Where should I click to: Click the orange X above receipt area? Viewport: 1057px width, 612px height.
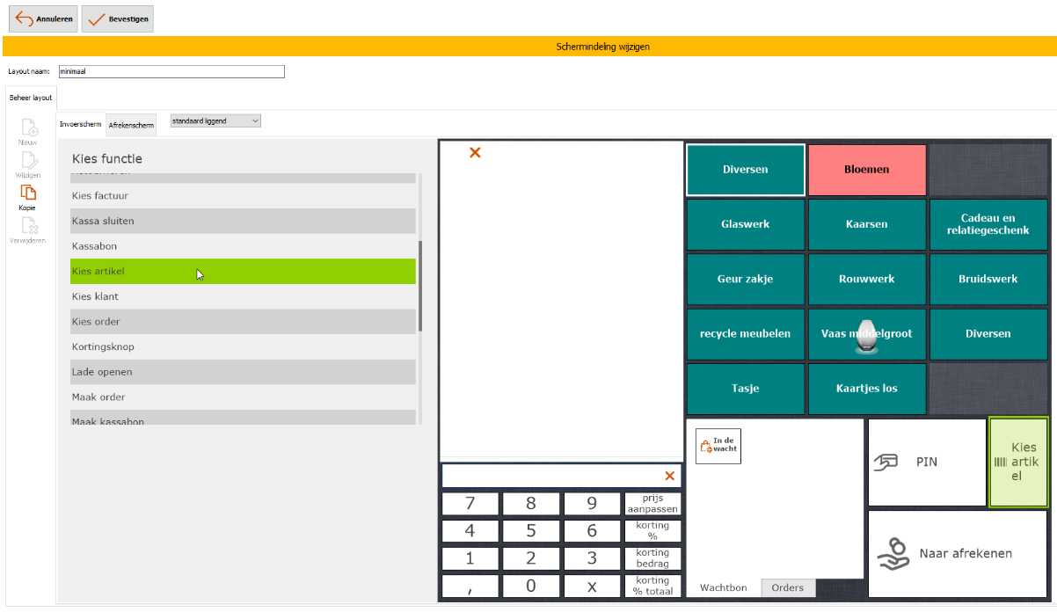(475, 153)
